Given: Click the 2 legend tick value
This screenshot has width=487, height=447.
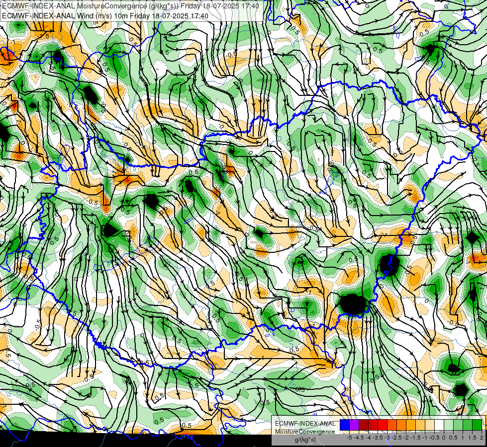Looking at the screenshot, I should coord(482,438).
